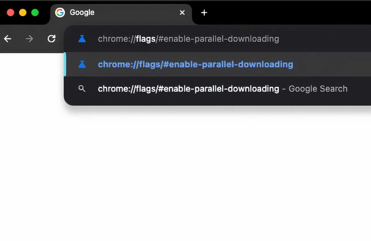The height and width of the screenshot is (241, 371).
Task: Minimize window with yellow button
Action: tap(23, 13)
